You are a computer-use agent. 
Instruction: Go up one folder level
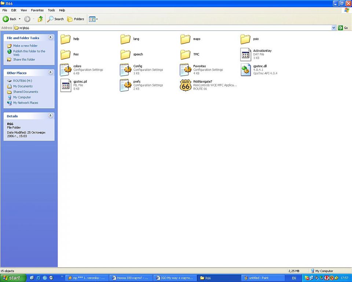coord(40,19)
